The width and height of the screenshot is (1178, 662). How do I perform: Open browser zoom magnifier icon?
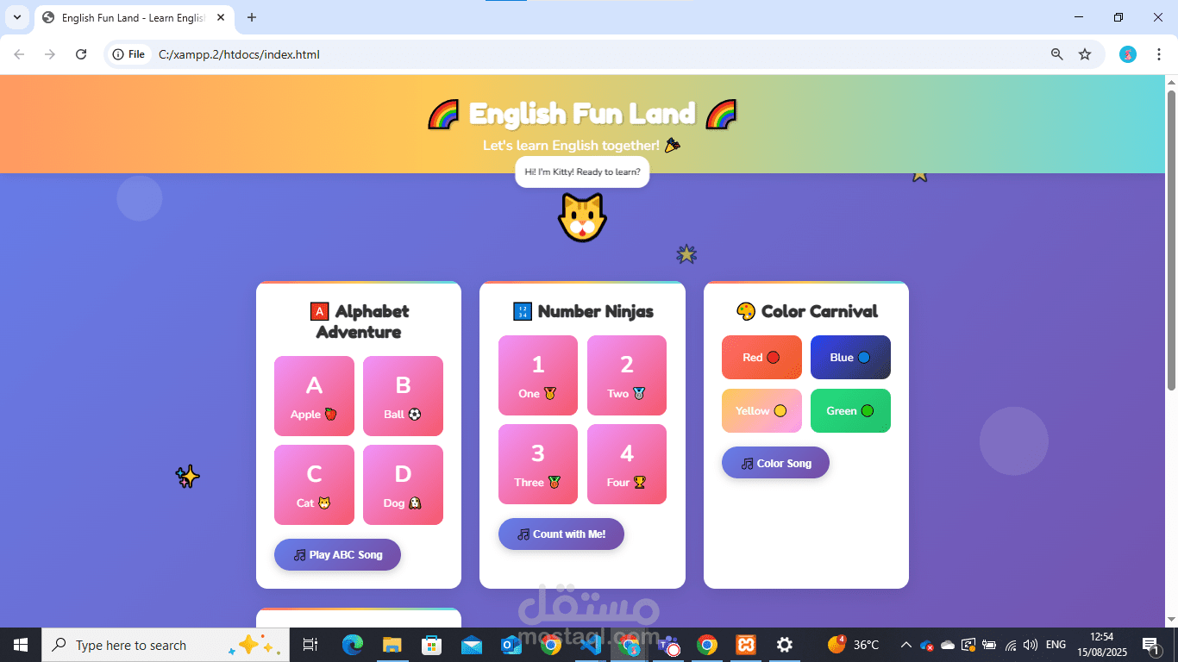(x=1056, y=54)
